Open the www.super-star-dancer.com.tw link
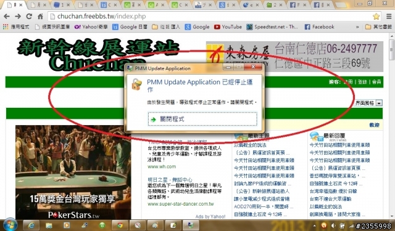Screen dimensions: 395x231 181,204
